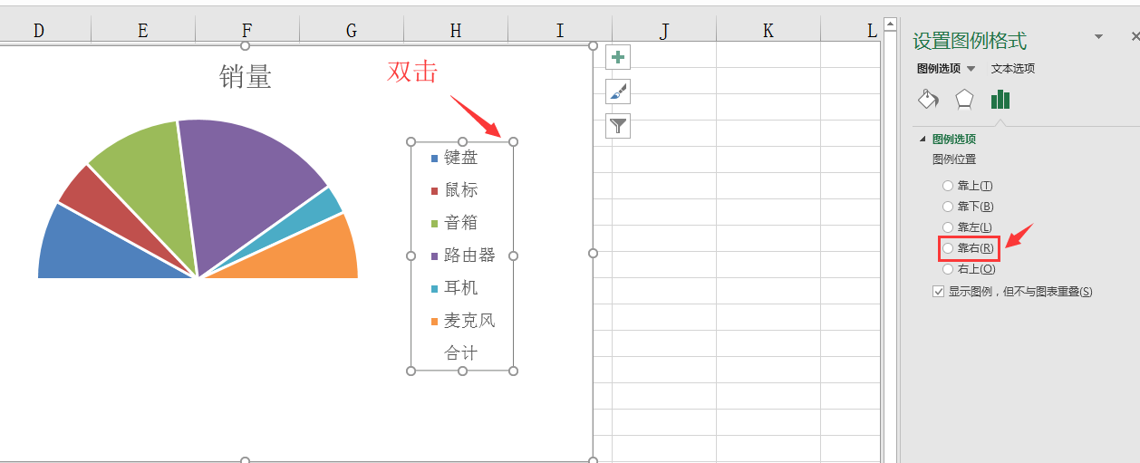This screenshot has height=463, width=1140.
Task: Click the 耳机 legend entry
Action: click(454, 288)
